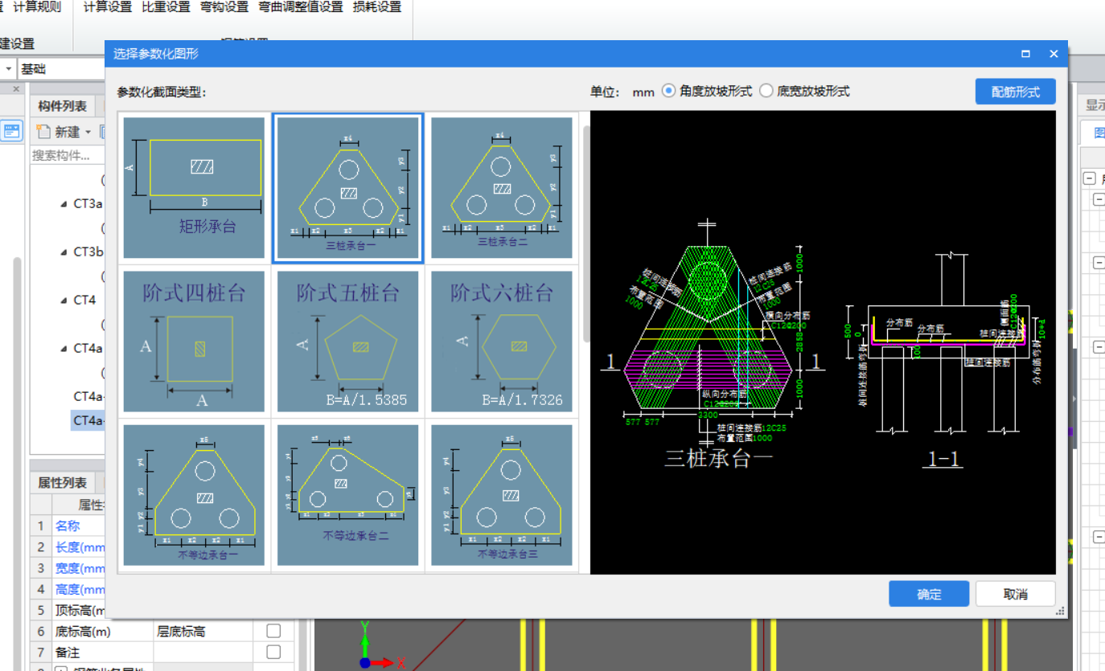Select the CT4 component in the list

pos(84,301)
